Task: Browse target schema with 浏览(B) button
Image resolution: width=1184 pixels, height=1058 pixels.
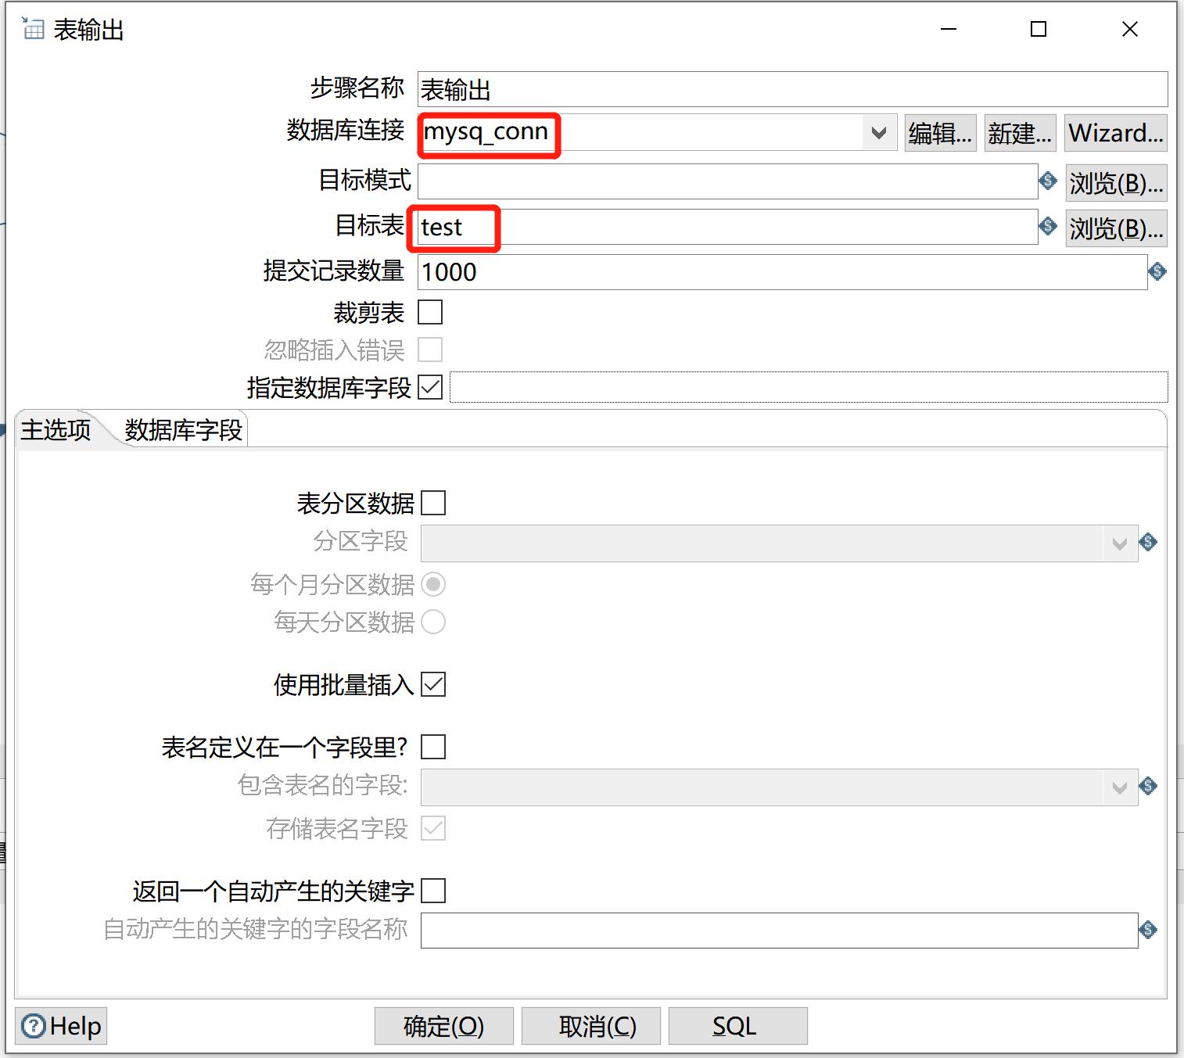Action: tap(1117, 183)
